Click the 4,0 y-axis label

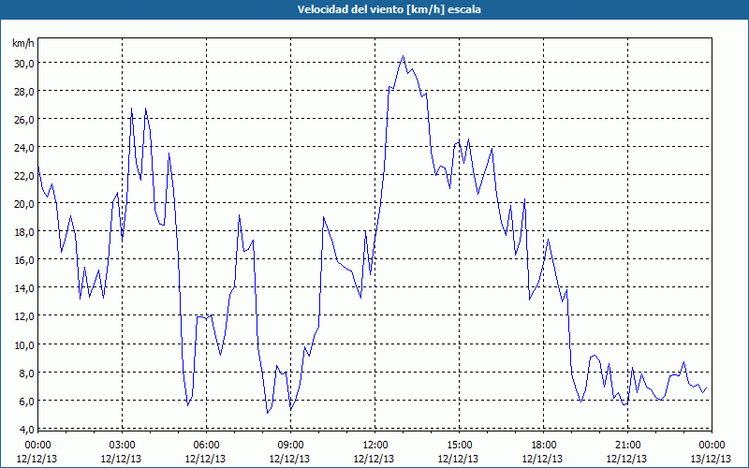tap(26, 429)
